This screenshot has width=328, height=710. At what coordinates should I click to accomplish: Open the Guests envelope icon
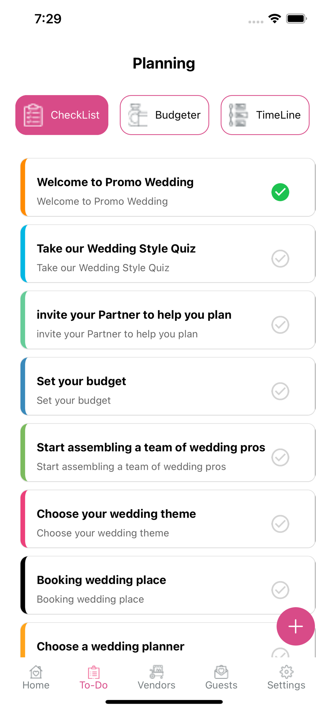221,672
